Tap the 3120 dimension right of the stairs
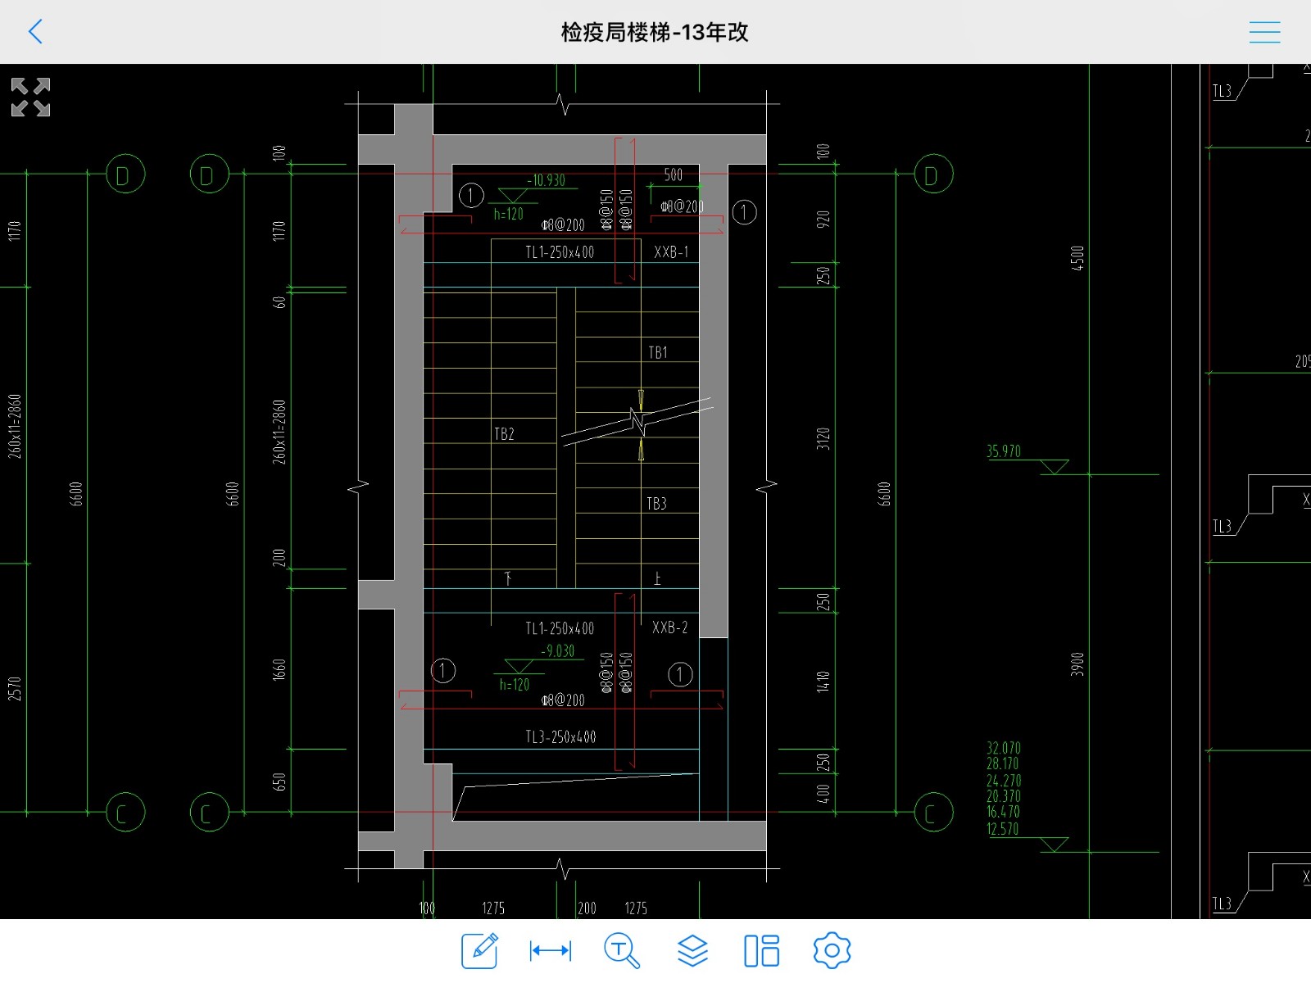Image resolution: width=1311 pixels, height=983 pixels. point(823,439)
